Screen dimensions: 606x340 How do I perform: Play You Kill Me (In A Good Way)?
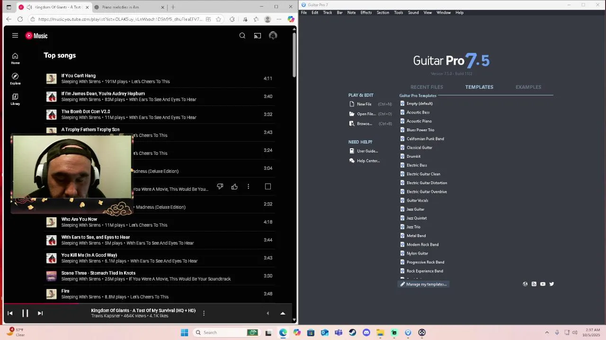coord(89,255)
